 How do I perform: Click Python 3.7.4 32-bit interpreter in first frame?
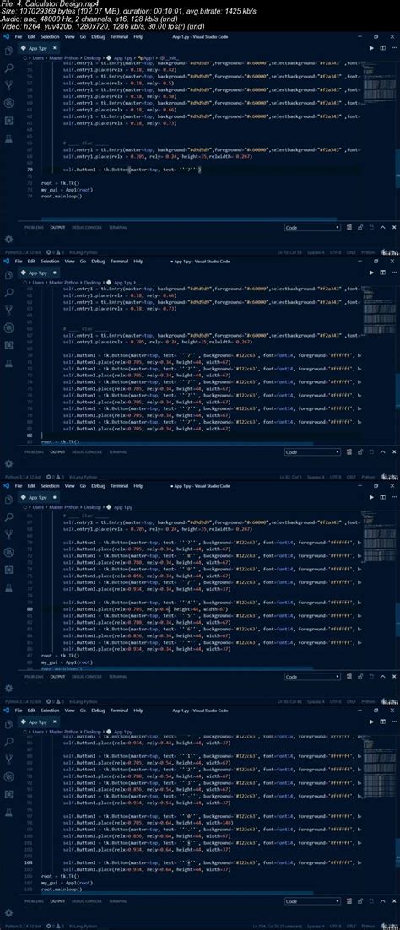23,252
